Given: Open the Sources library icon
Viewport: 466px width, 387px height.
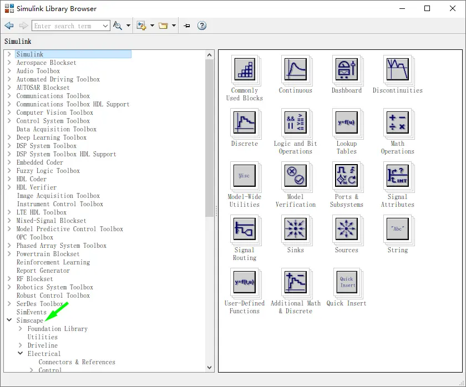Looking at the screenshot, I should coord(347,229).
